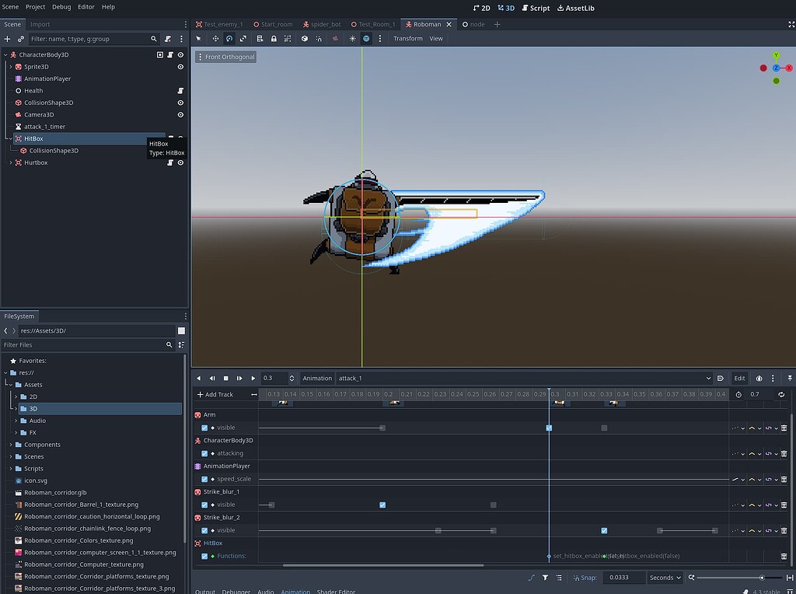Click the Add Child Node plus icon
This screenshot has width=796, height=594.
(x=6, y=38)
